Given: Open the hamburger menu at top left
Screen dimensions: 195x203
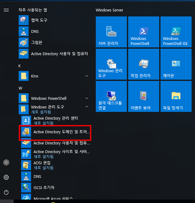Looking at the screenshot, I should [6, 10].
